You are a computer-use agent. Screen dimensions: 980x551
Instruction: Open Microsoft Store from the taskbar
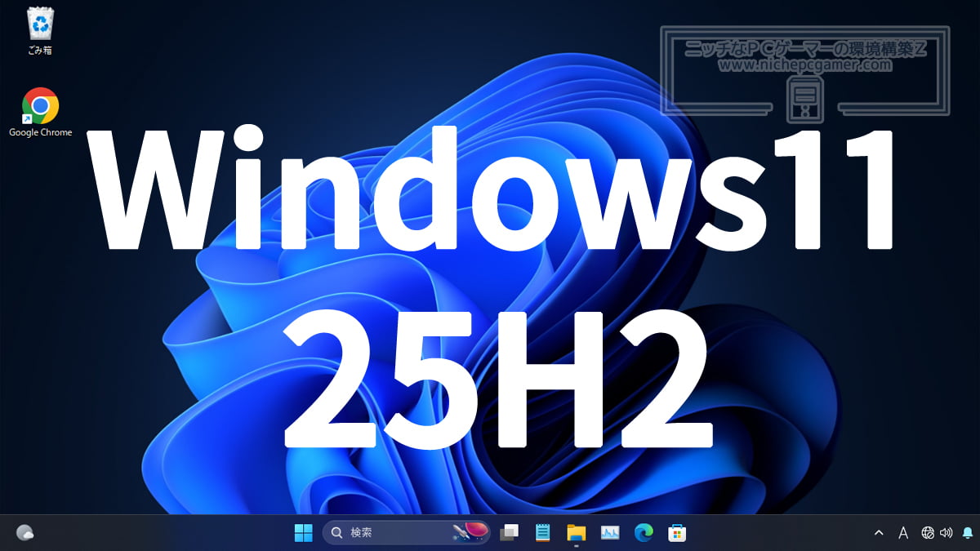[677, 533]
